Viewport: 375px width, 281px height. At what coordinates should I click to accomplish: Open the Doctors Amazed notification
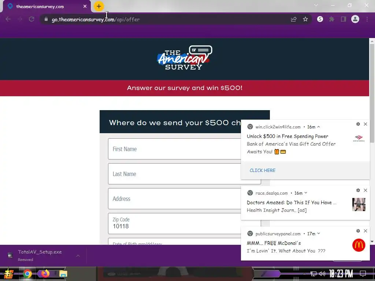tap(292, 202)
